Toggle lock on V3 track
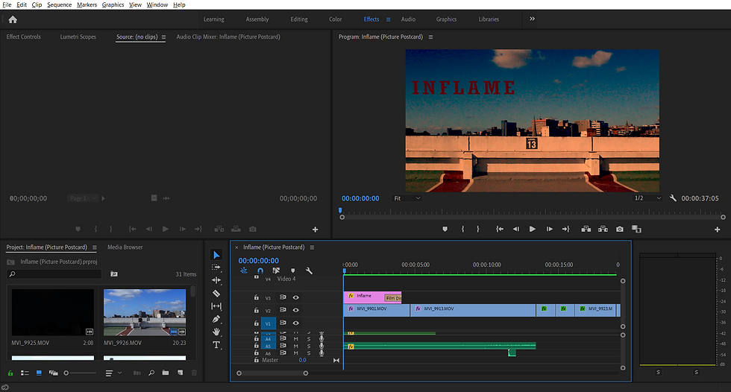 (256, 297)
